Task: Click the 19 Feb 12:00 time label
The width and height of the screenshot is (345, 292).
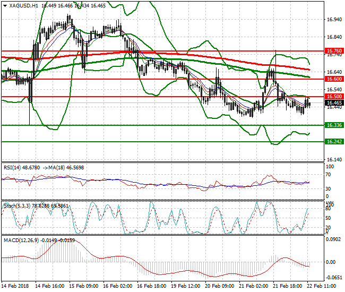Action: 185,286
